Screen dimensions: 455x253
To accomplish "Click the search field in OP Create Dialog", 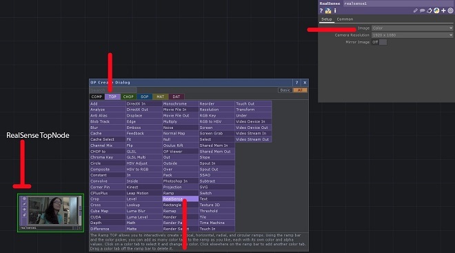I will (x=113, y=90).
